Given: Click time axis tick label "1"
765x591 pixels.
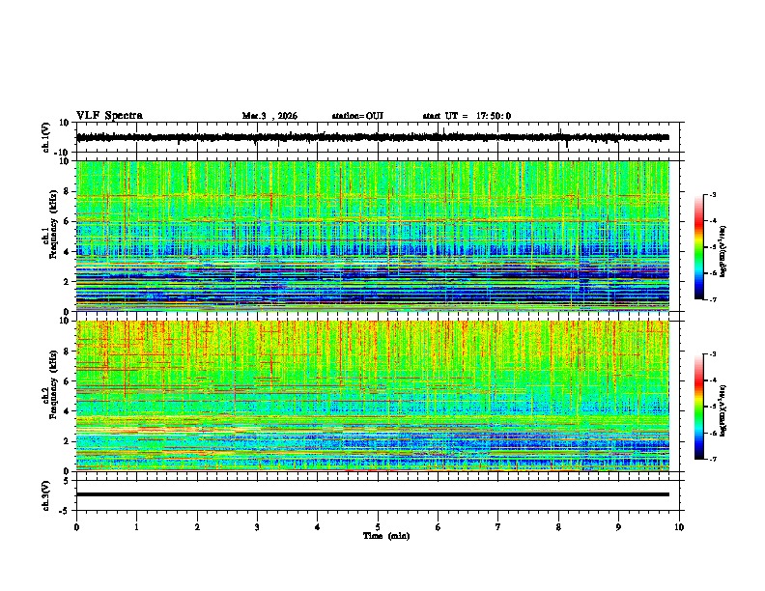Looking at the screenshot, I should coord(136,527).
